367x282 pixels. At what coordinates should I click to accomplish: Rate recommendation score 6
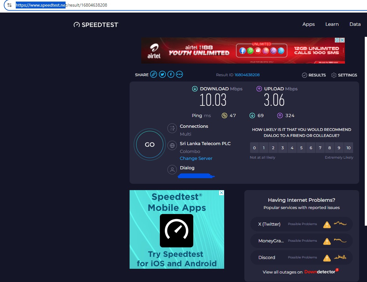click(x=311, y=148)
